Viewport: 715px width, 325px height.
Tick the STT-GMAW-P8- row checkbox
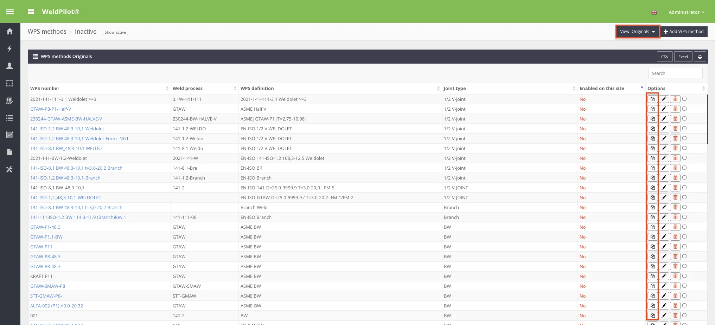[x=684, y=295]
